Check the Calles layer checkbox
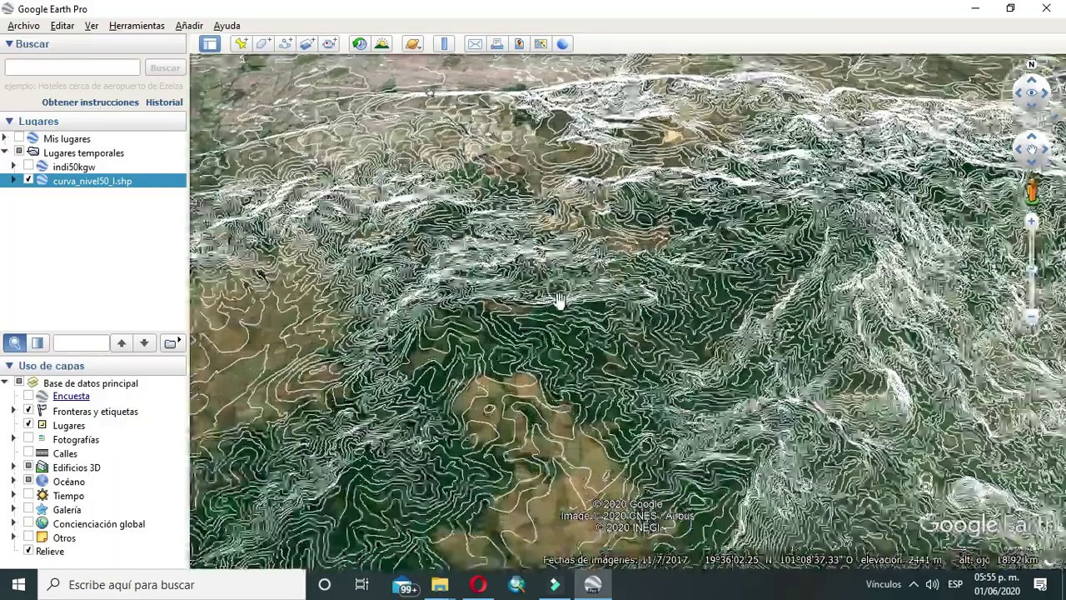The height and width of the screenshot is (600, 1066). (x=28, y=453)
